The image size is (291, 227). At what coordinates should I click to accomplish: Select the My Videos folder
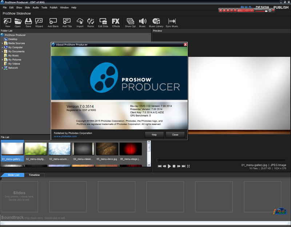12,64
